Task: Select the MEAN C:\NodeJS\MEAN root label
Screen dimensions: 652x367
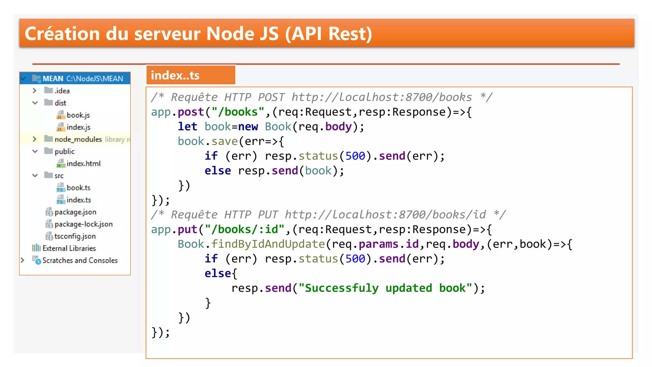Action: point(83,78)
